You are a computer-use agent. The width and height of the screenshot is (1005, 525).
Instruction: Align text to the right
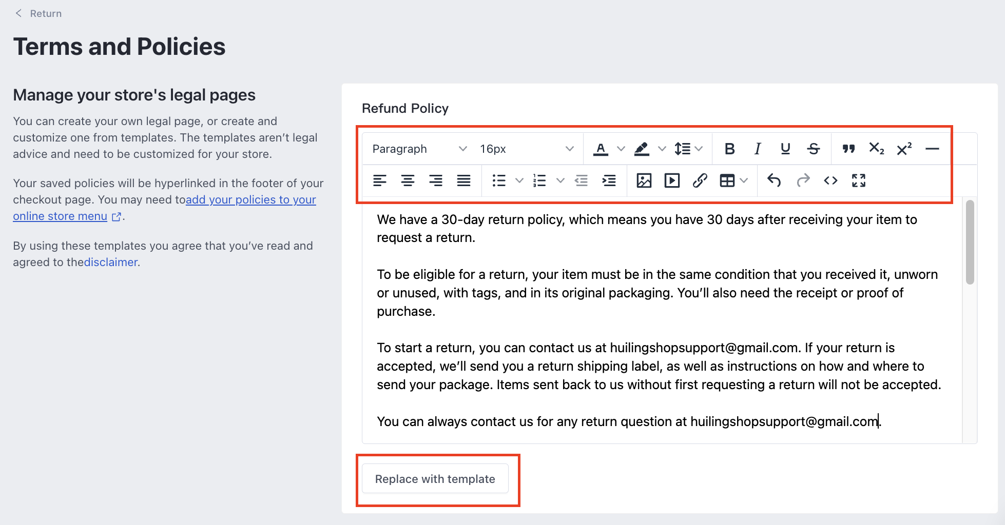coord(436,180)
